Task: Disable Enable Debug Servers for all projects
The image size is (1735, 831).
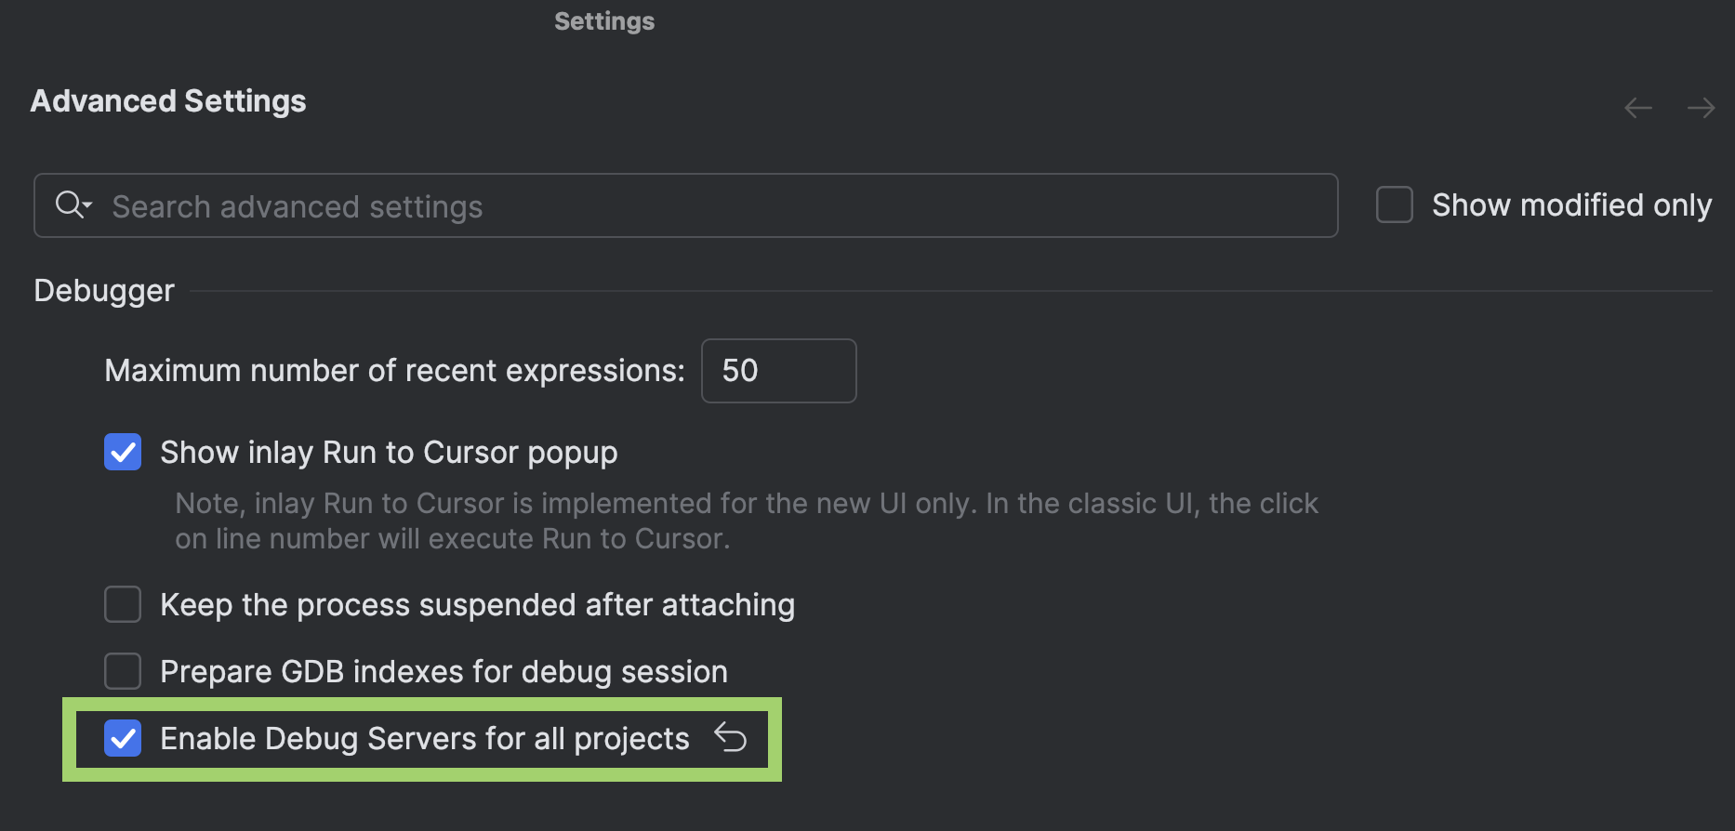Action: [122, 738]
